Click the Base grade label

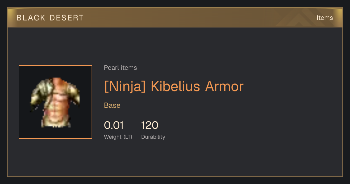(112, 105)
